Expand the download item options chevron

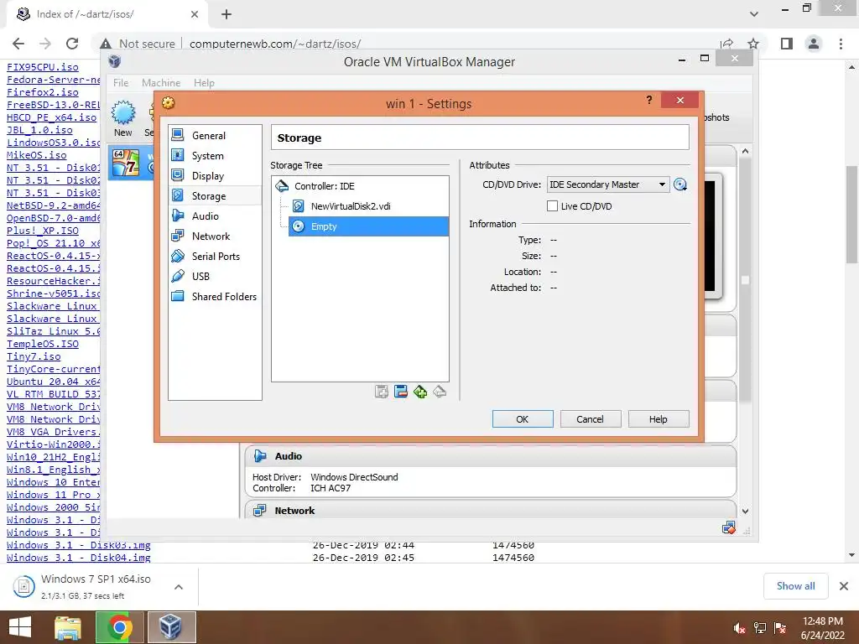click(x=178, y=586)
